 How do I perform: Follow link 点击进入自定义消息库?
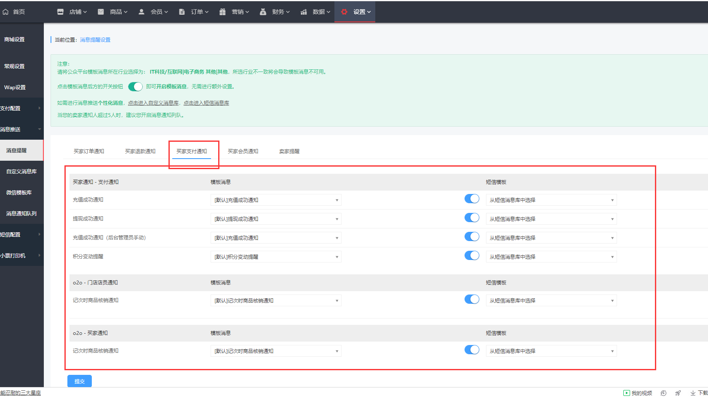[153, 103]
